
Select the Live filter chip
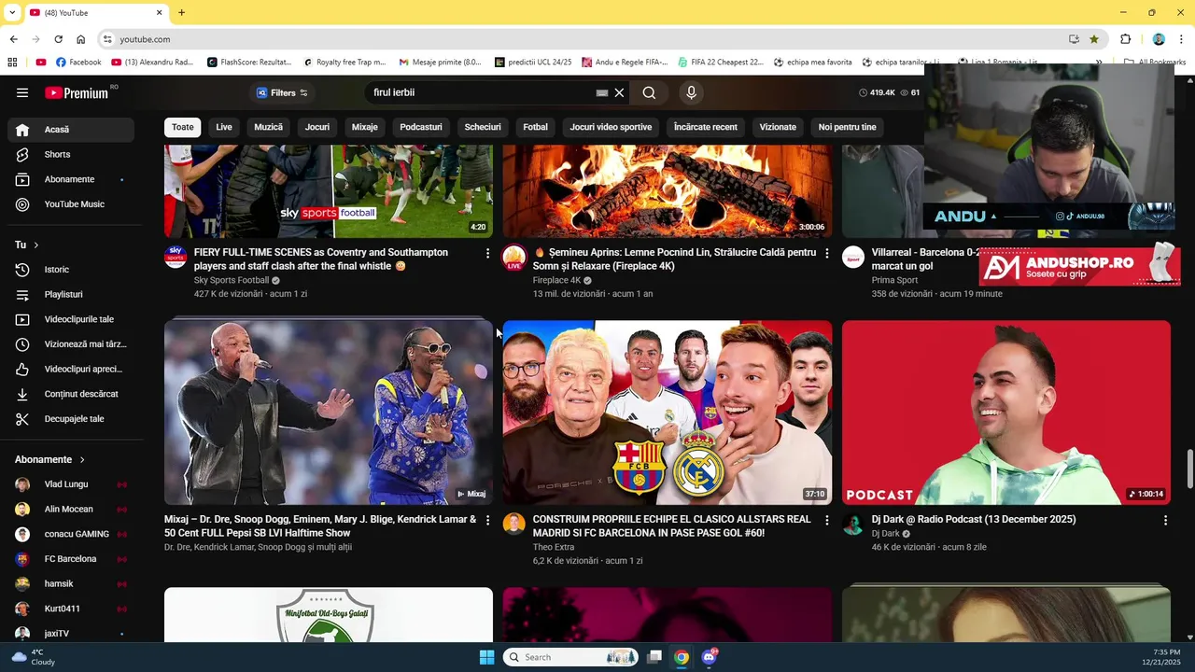pyautogui.click(x=224, y=127)
